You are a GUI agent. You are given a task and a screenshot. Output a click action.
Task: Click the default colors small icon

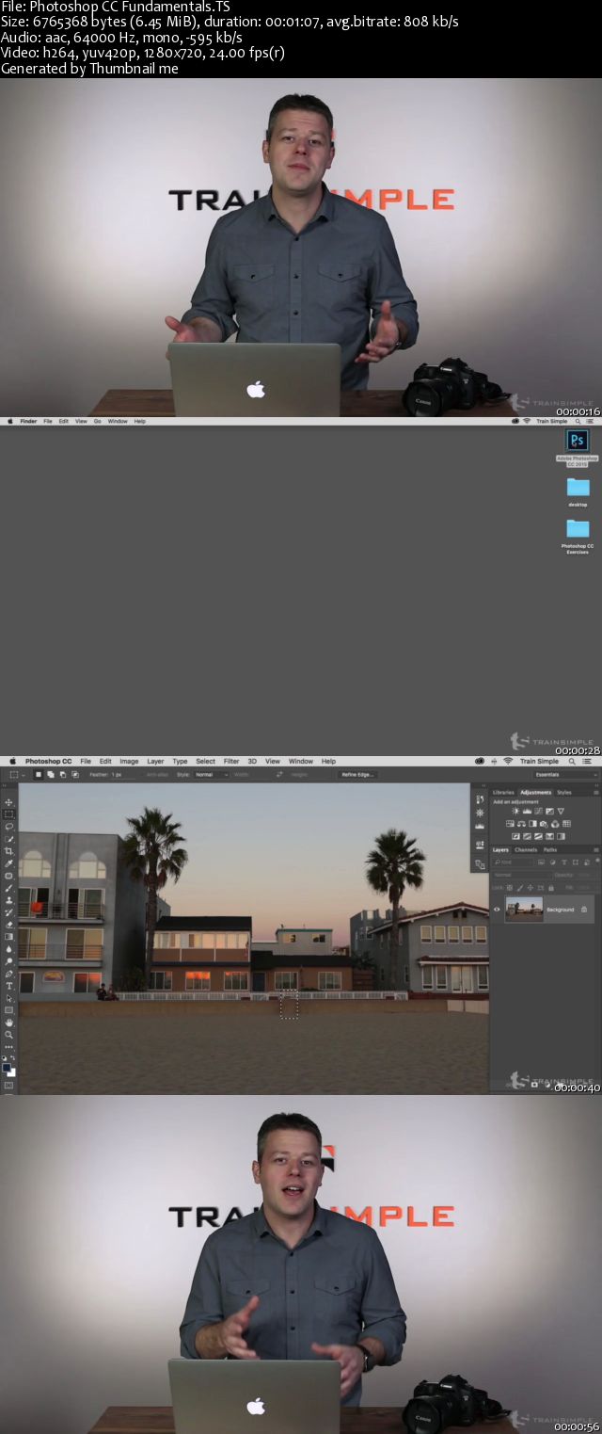coord(4,1057)
